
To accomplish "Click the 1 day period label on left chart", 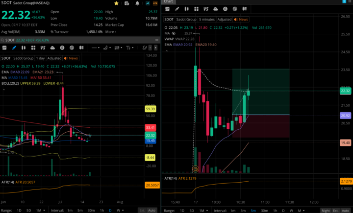I will click(x=41, y=58).
